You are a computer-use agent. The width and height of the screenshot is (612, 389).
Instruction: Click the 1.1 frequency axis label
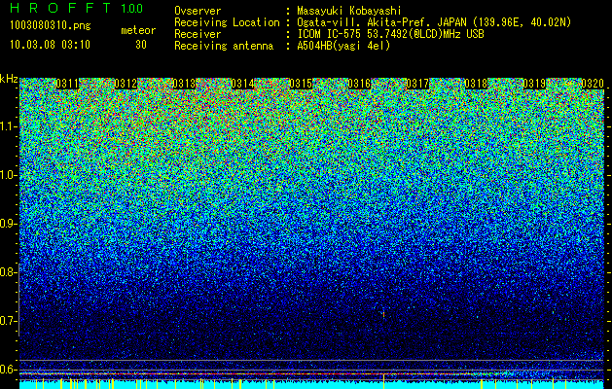click(9, 126)
